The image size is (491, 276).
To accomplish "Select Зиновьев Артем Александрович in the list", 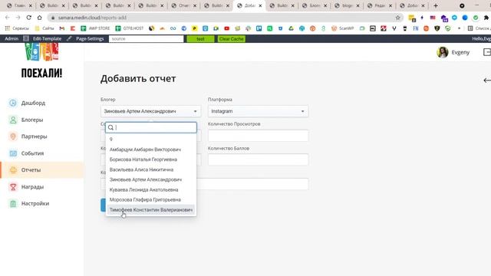I will (x=151, y=179).
